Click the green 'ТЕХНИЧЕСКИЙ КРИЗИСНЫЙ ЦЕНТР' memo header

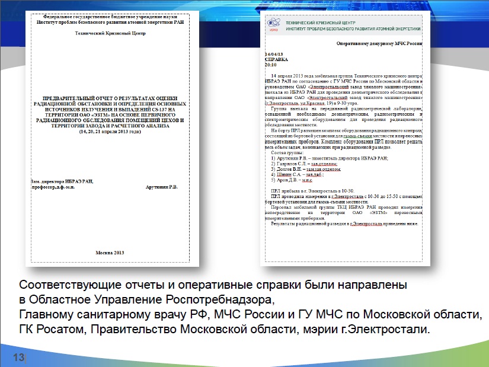pos(321,23)
